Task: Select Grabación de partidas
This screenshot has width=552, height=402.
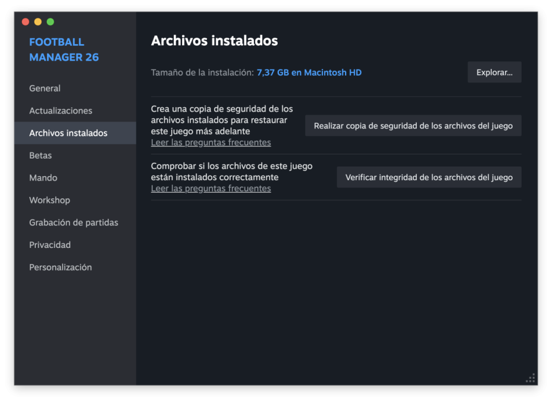Action: (73, 222)
